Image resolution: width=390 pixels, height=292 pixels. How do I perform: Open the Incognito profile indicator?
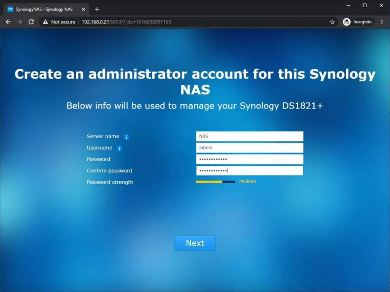[x=357, y=22]
